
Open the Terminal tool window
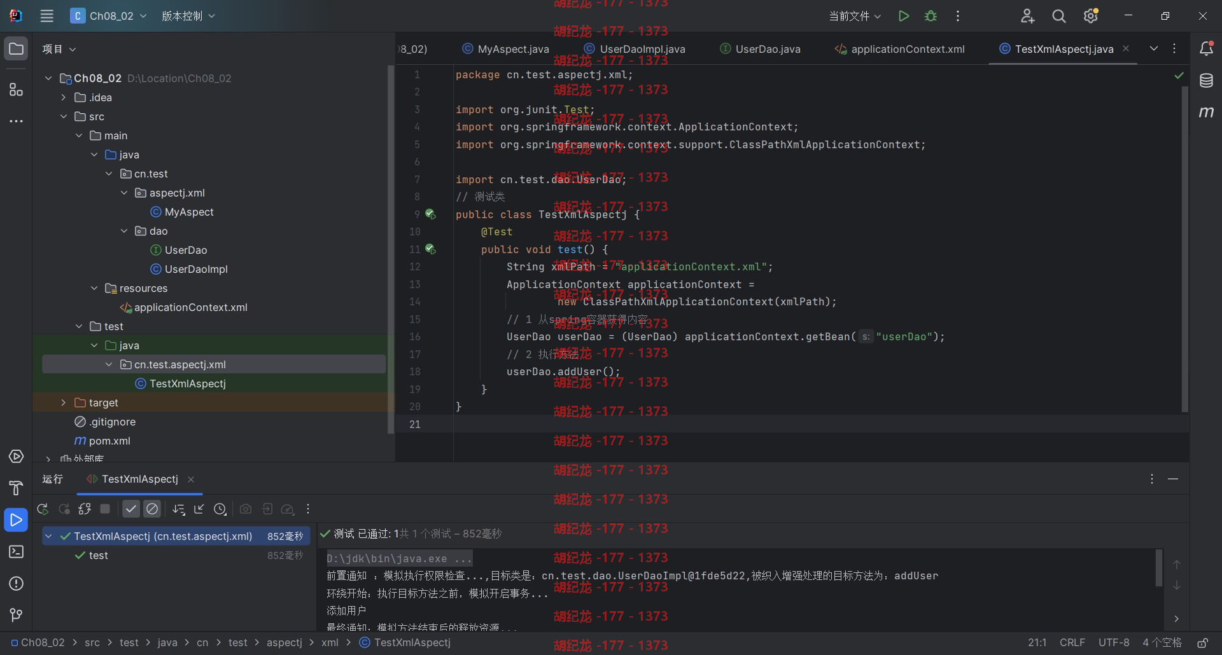pyautogui.click(x=16, y=552)
